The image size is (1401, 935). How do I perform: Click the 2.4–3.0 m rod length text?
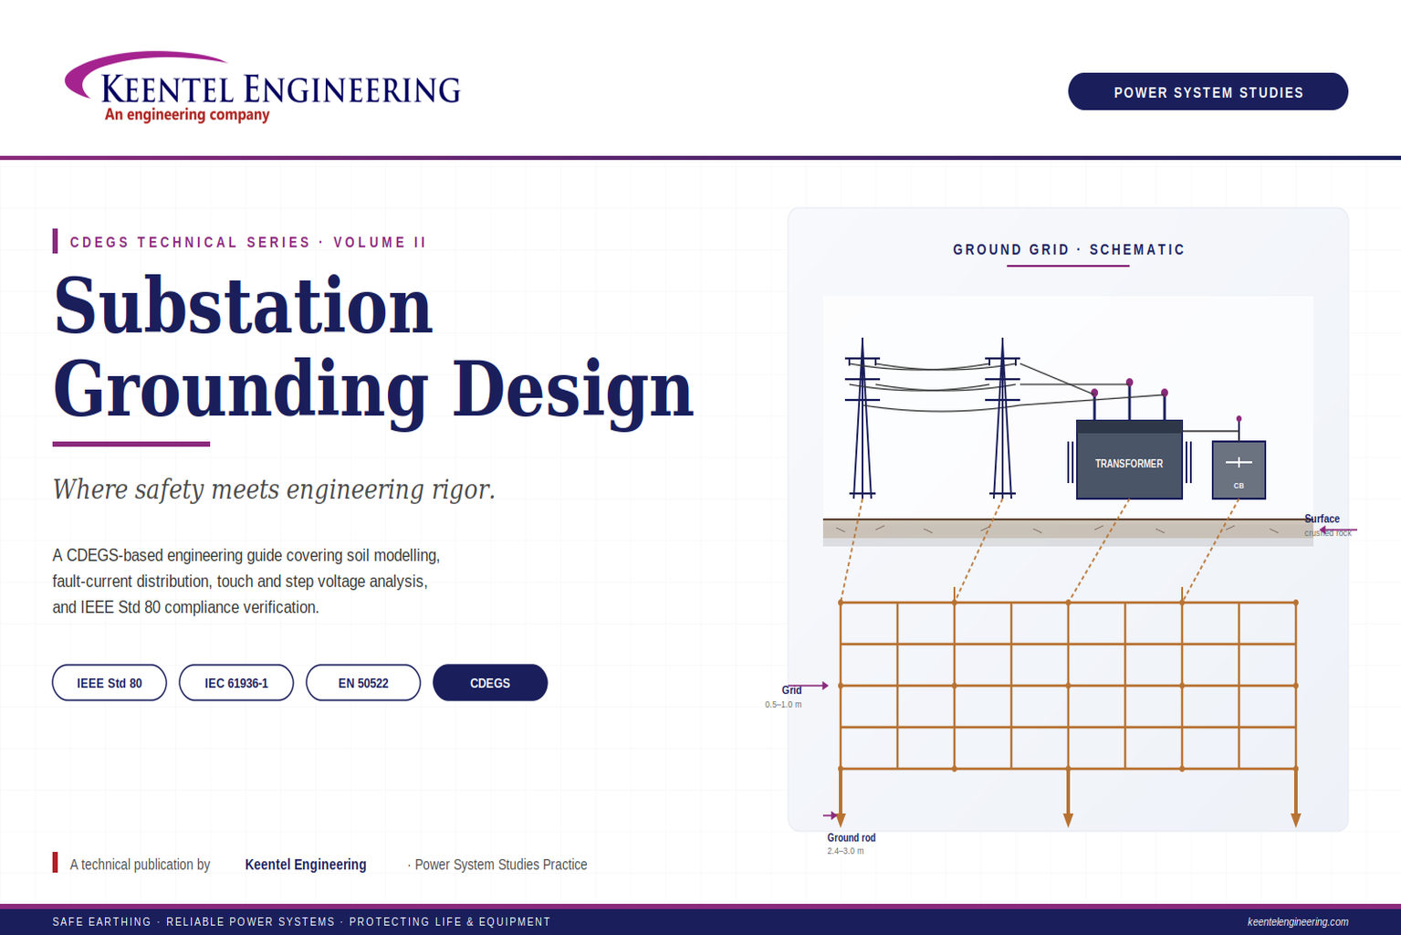(845, 851)
